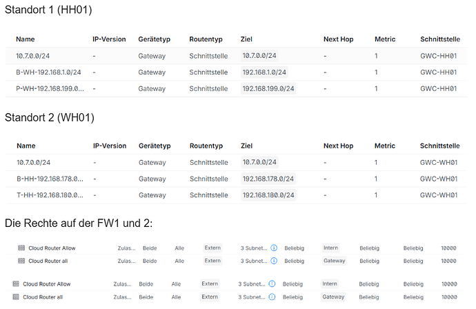Click Metric column header in Standort 2 table

tap(385, 146)
